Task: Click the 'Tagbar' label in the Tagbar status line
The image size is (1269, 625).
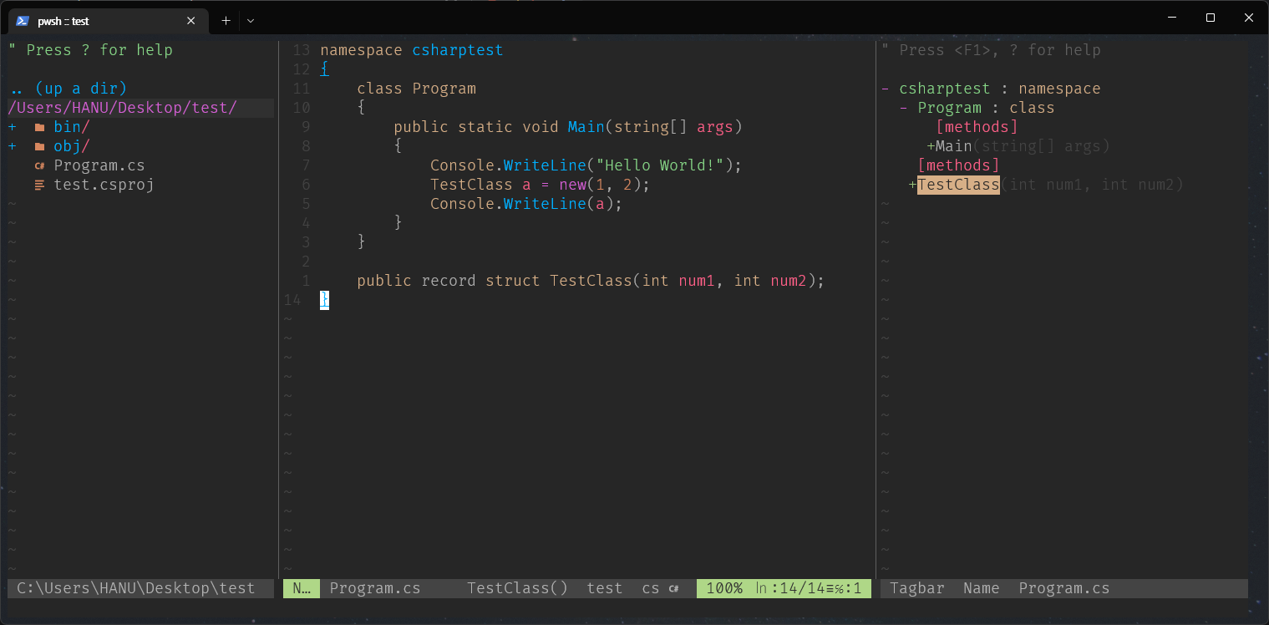Action: pyautogui.click(x=917, y=588)
